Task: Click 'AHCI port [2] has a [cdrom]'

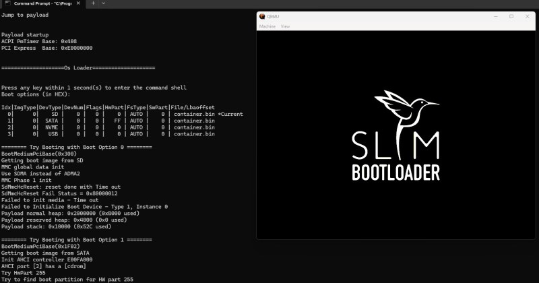Action: click(x=44, y=266)
